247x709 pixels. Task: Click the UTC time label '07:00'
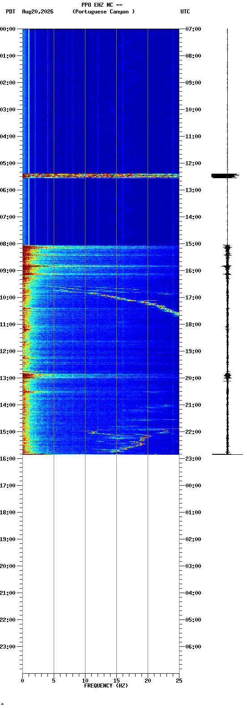pos(193,29)
